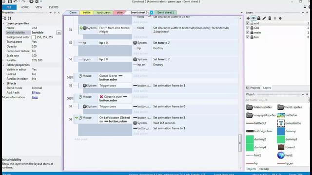Click inverted X on event 56 condition
Screen dimensions: 312x175
point(101,97)
